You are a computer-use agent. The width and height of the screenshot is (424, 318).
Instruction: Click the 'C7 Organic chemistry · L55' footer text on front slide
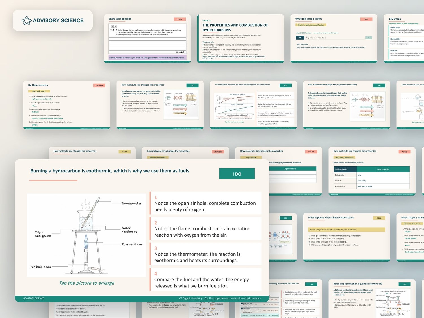coord(220,298)
